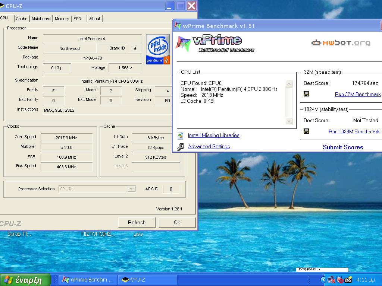
Task: Click the taskbar clock 4:11 μμ
Action: click(x=366, y=280)
